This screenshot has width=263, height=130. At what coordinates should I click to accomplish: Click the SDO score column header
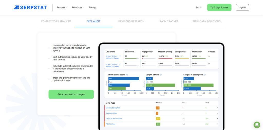pyautogui.click(x=130, y=52)
